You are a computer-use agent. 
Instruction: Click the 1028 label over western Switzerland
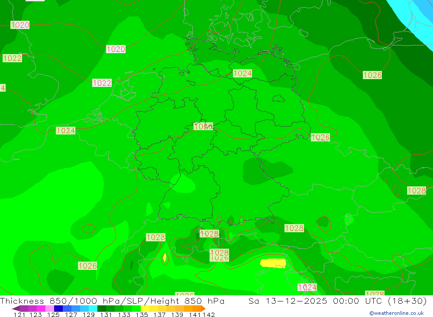[156, 237]
